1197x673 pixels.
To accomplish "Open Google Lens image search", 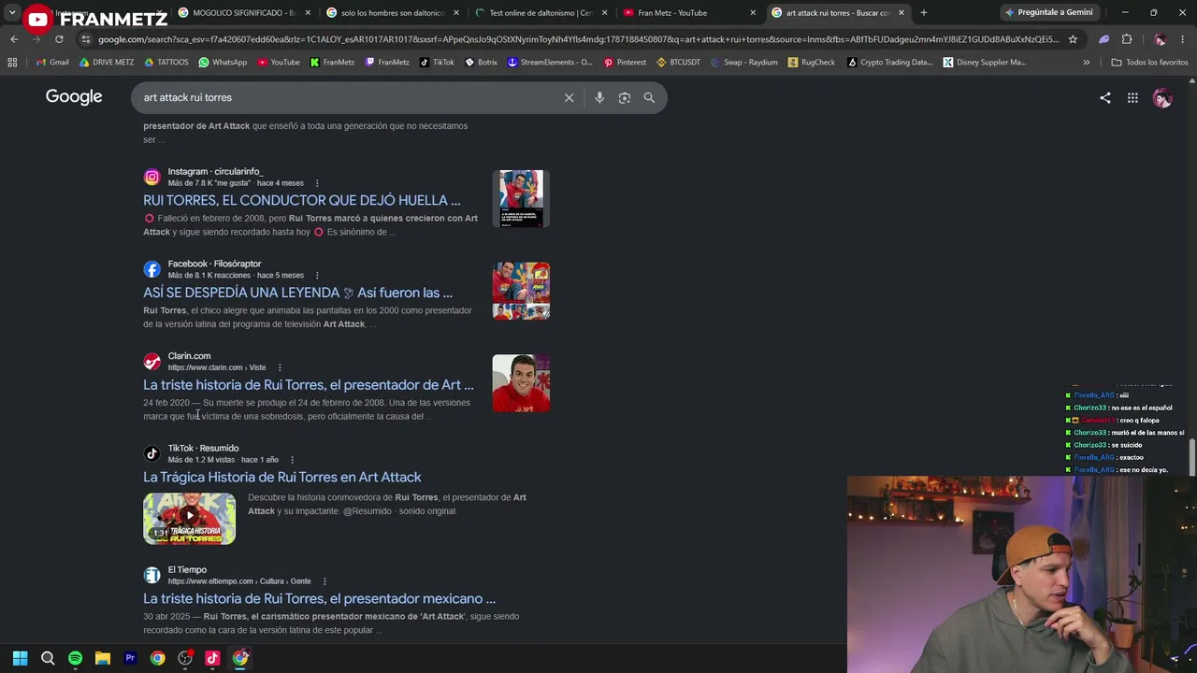I will tap(625, 97).
